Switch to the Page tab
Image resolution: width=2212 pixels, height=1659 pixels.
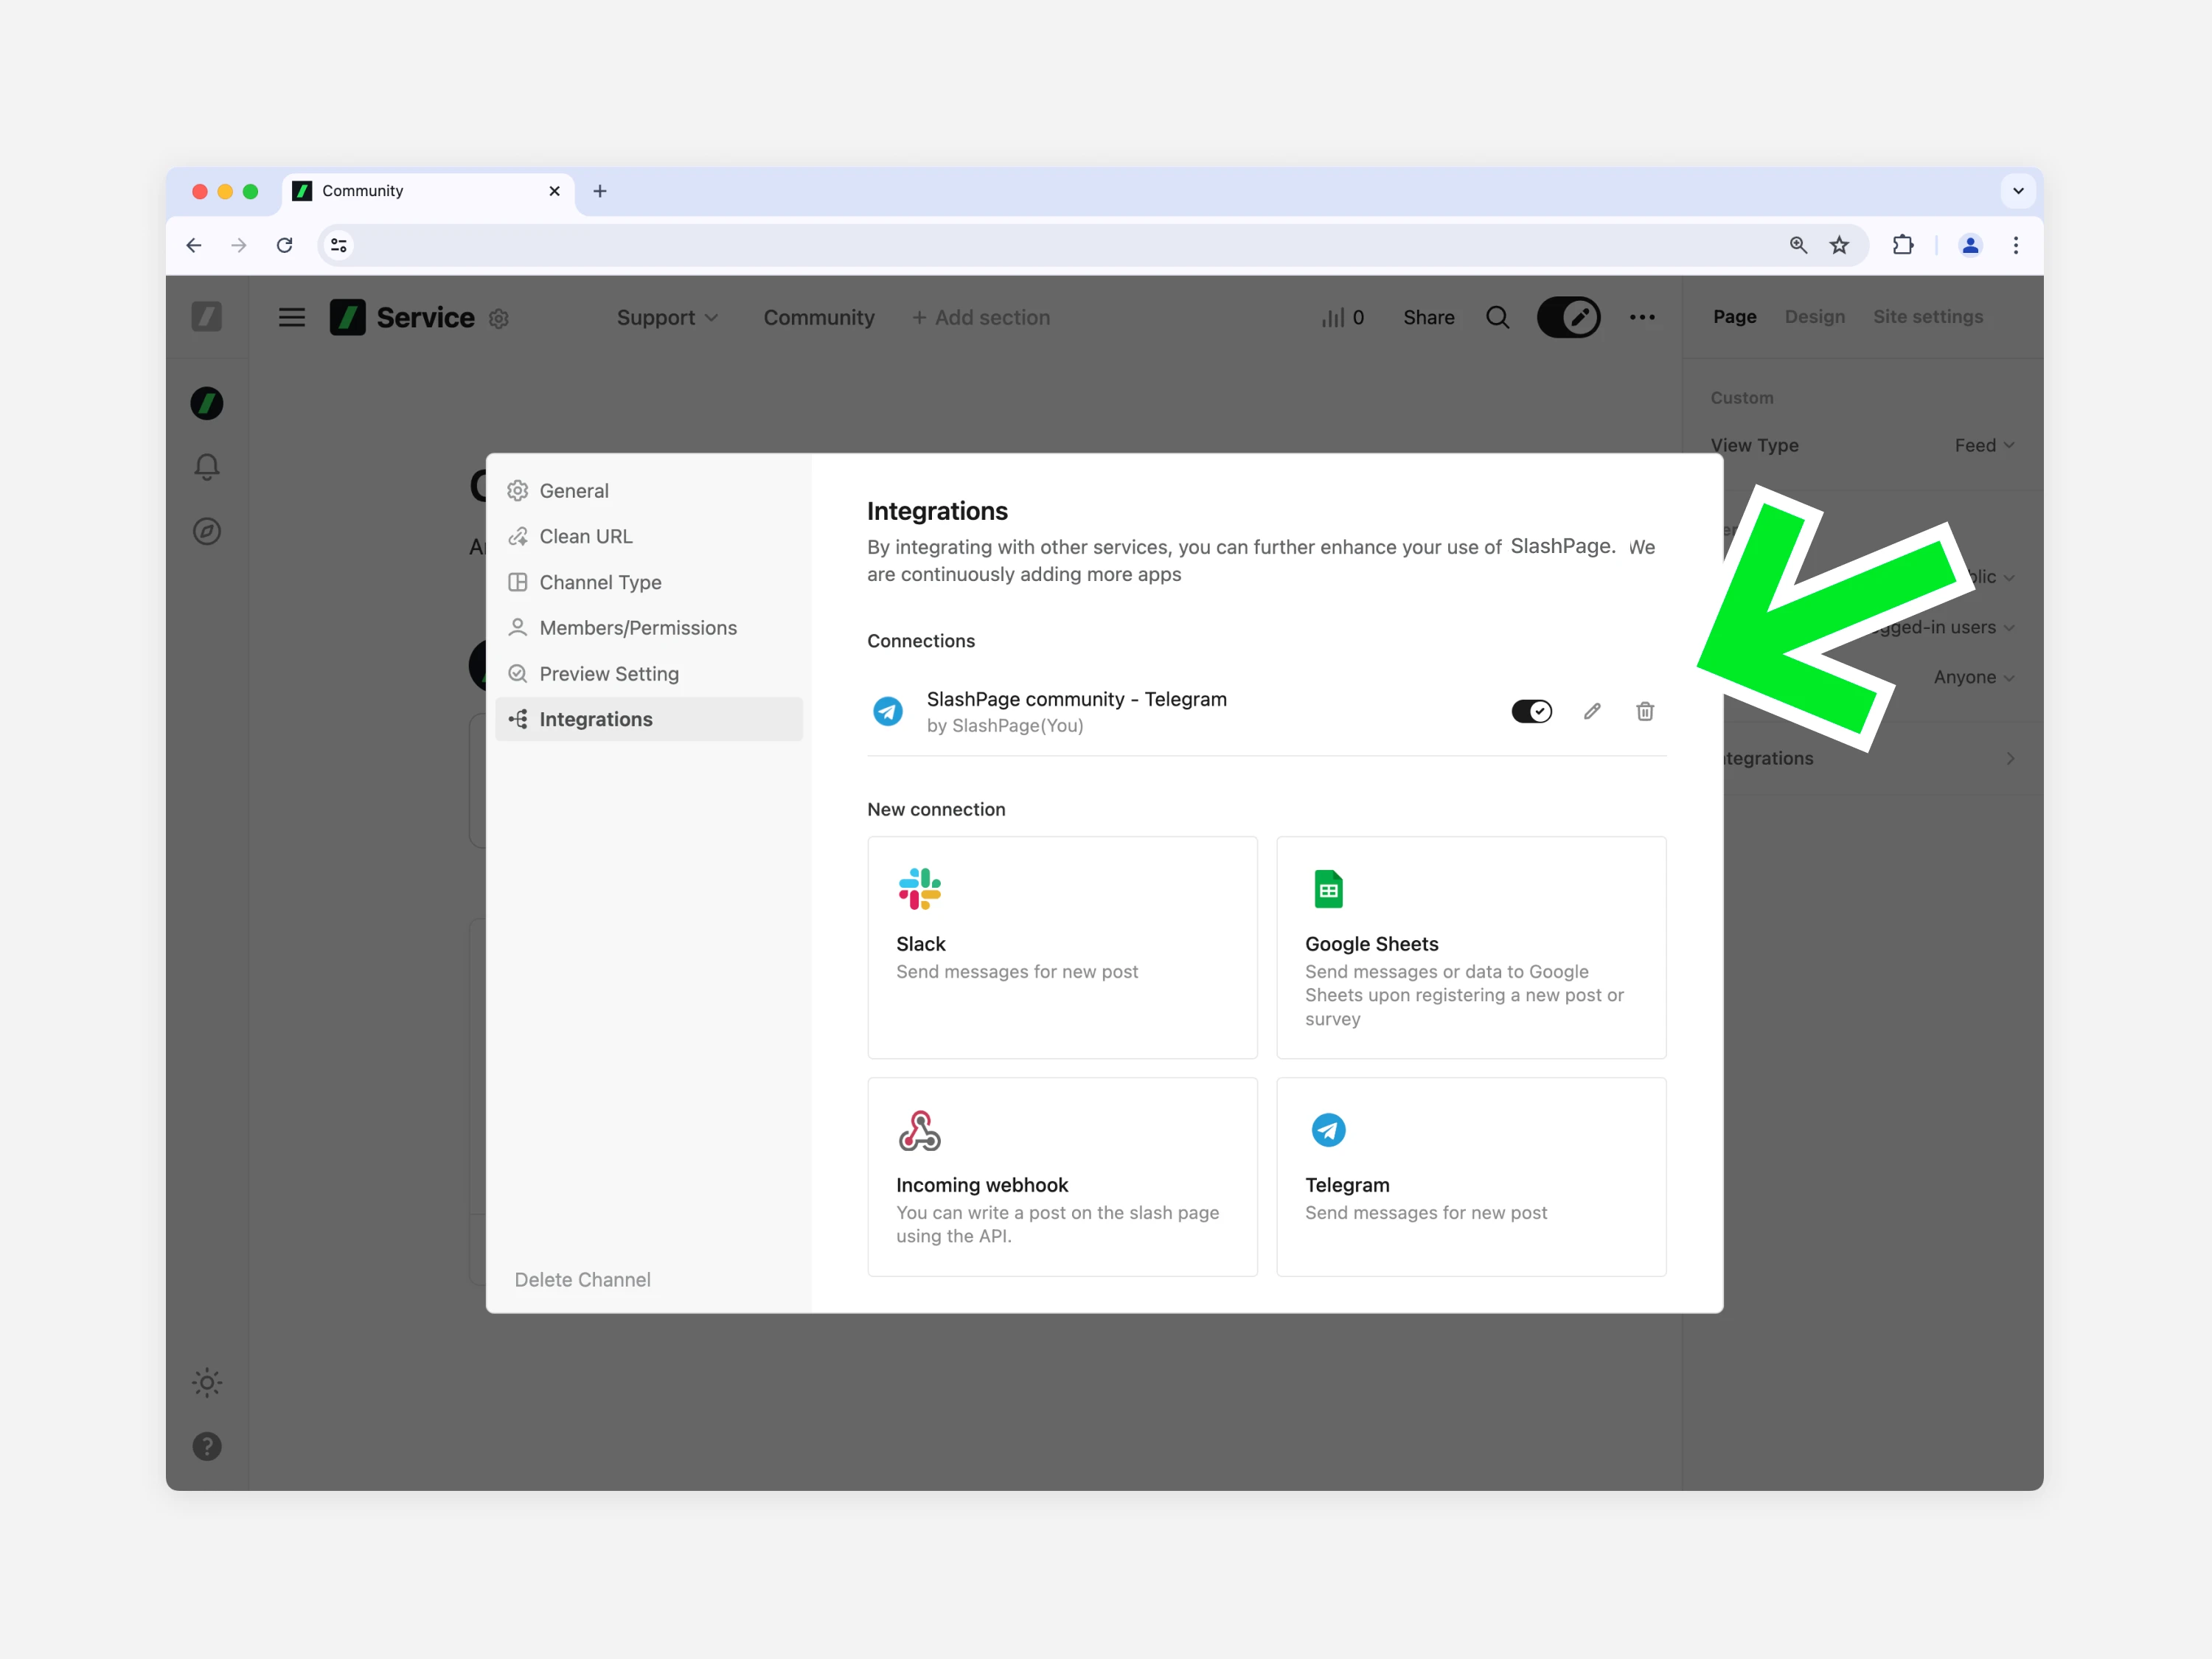(x=1734, y=316)
